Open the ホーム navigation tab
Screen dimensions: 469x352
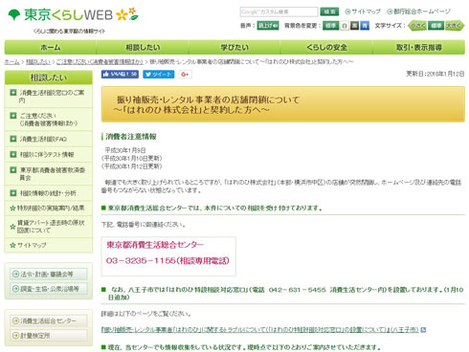pyautogui.click(x=51, y=47)
